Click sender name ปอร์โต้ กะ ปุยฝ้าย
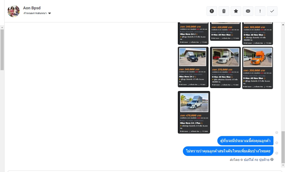This screenshot has width=285, height=172. click(x=257, y=160)
